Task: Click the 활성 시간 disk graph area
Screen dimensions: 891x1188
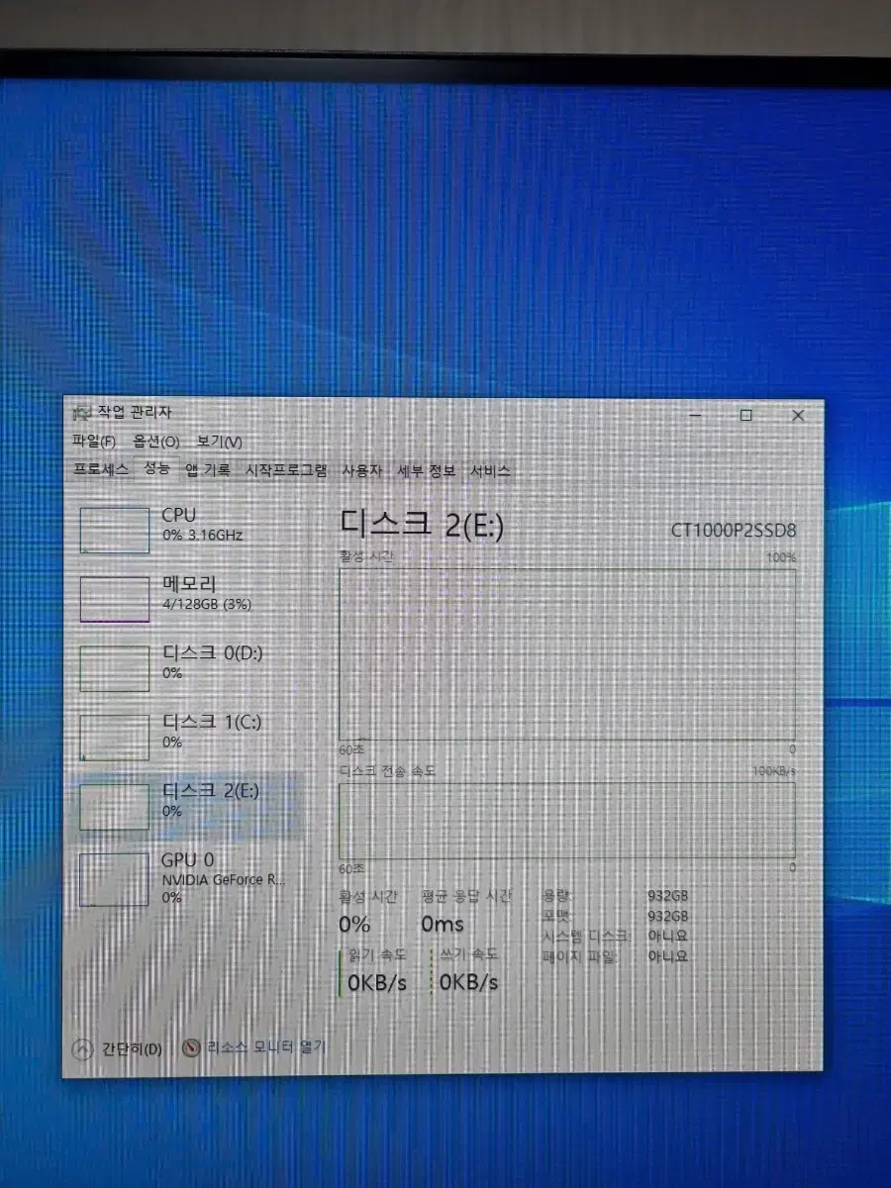Action: click(x=566, y=653)
